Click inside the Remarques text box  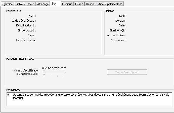point(89,99)
